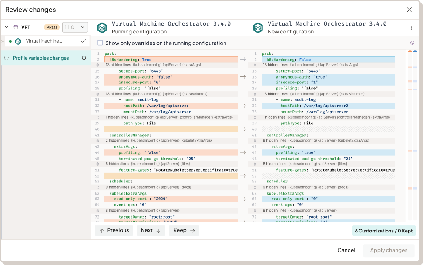Open the three-dot overflow menu

(411, 27)
